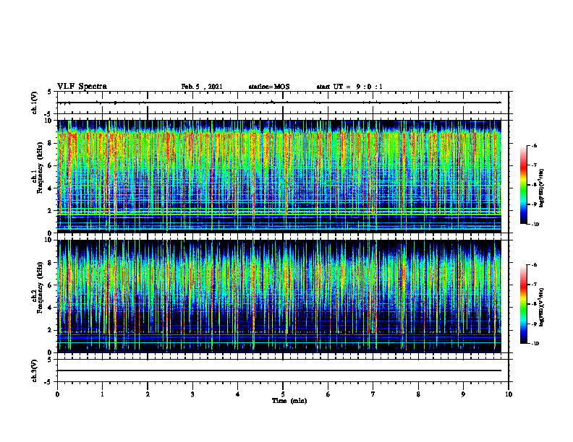573x442 pixels.
Task: Click time axis tick label "0"
Action: click(x=57, y=394)
